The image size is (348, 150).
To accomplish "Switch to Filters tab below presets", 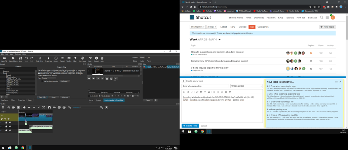I will [x=13, y=100].
